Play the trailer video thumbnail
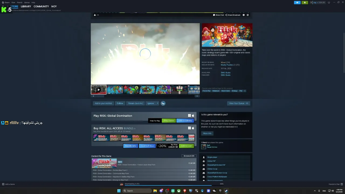 coord(99,90)
